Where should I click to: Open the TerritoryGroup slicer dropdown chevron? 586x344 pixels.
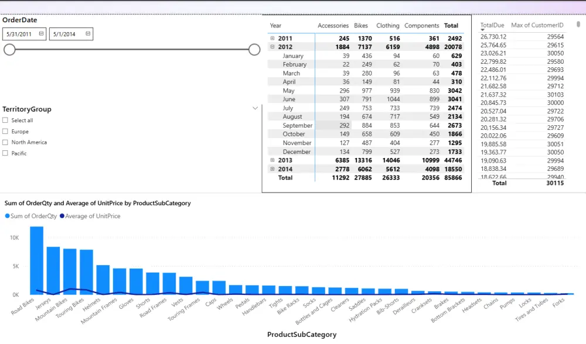click(255, 109)
